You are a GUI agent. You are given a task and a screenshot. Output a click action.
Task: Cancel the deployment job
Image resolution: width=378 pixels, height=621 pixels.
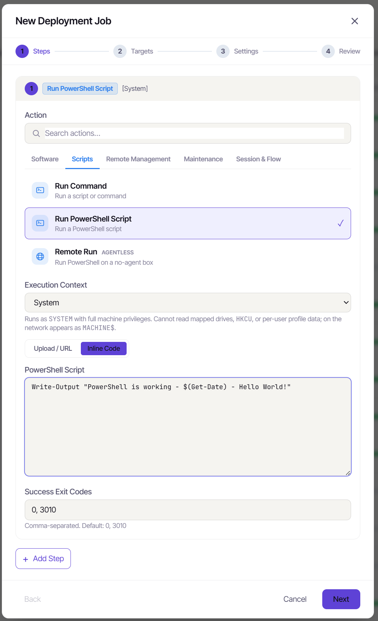295,599
